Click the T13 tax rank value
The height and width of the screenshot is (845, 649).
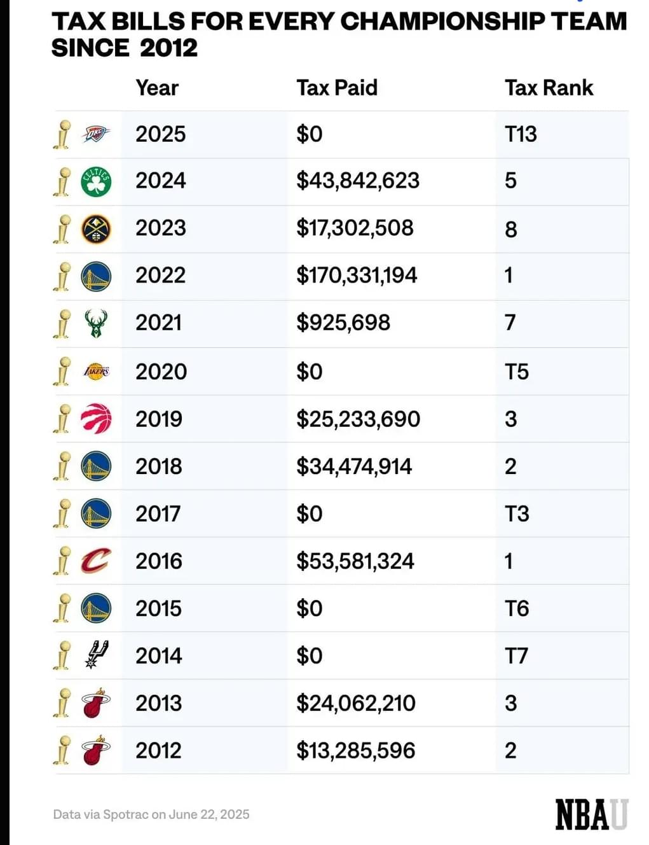point(521,134)
